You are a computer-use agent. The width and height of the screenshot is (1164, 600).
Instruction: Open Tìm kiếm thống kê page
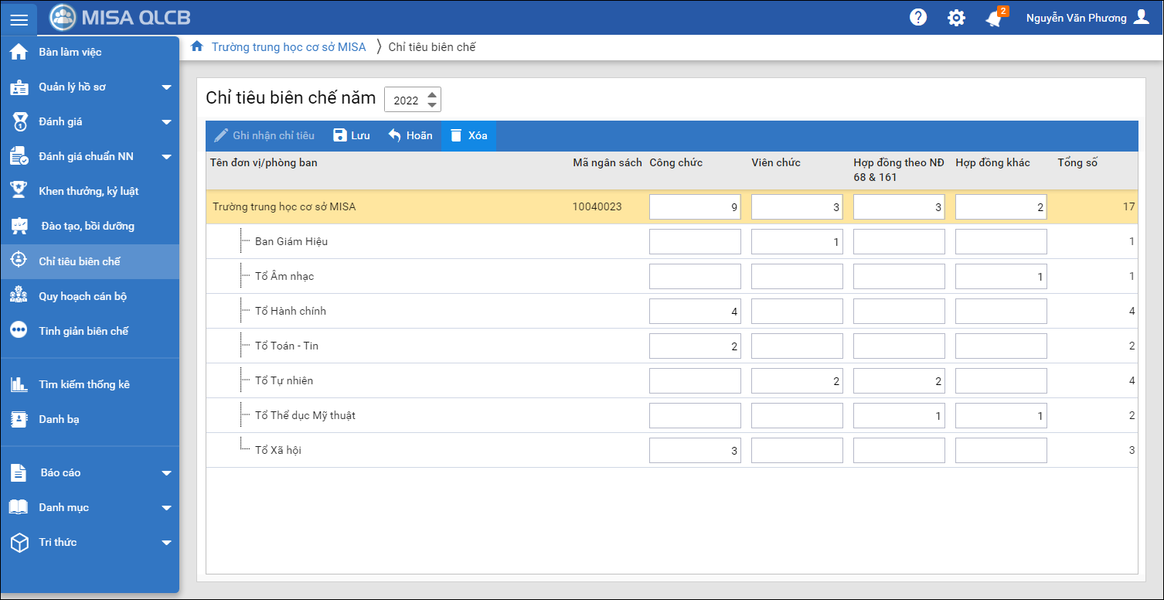[84, 384]
